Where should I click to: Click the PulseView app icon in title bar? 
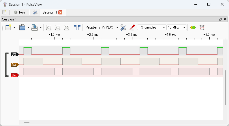[x=5, y=5]
